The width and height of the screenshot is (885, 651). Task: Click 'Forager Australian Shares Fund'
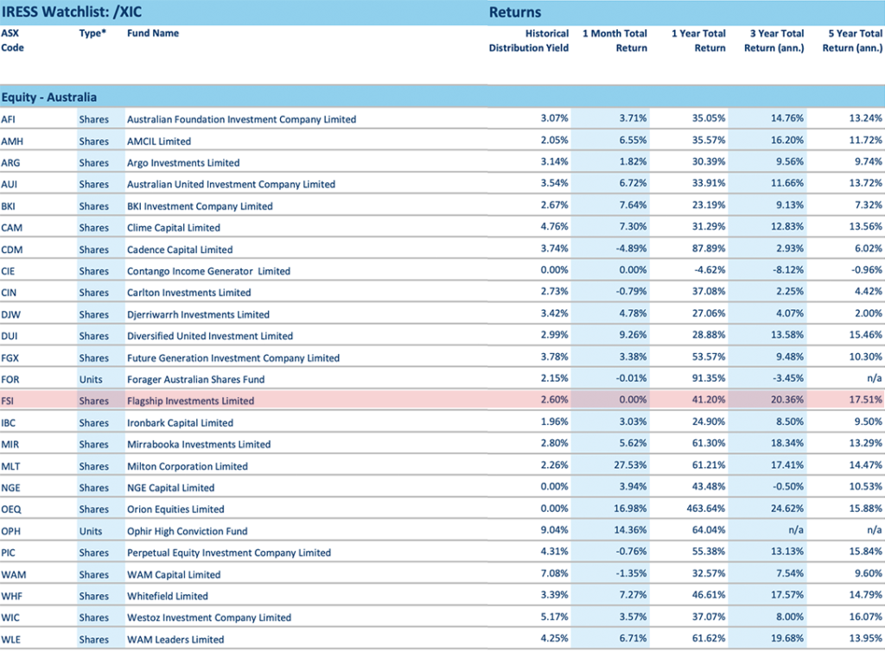click(196, 379)
